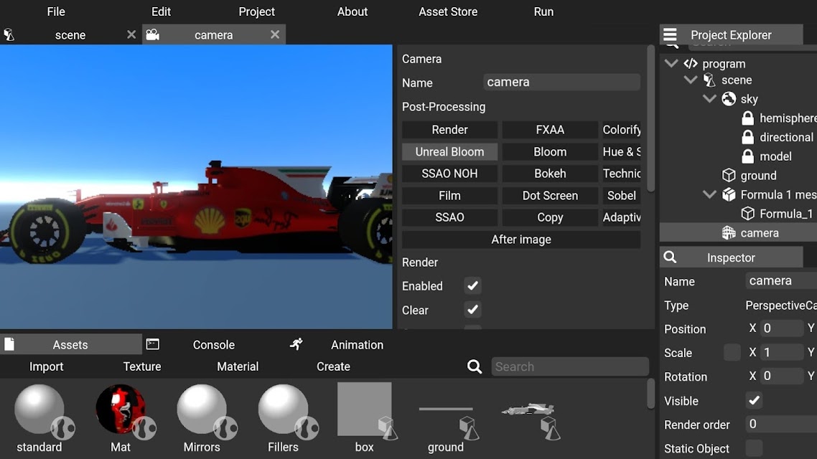
Task: Toggle the Visible checkbox in Inspector
Action: (x=754, y=400)
